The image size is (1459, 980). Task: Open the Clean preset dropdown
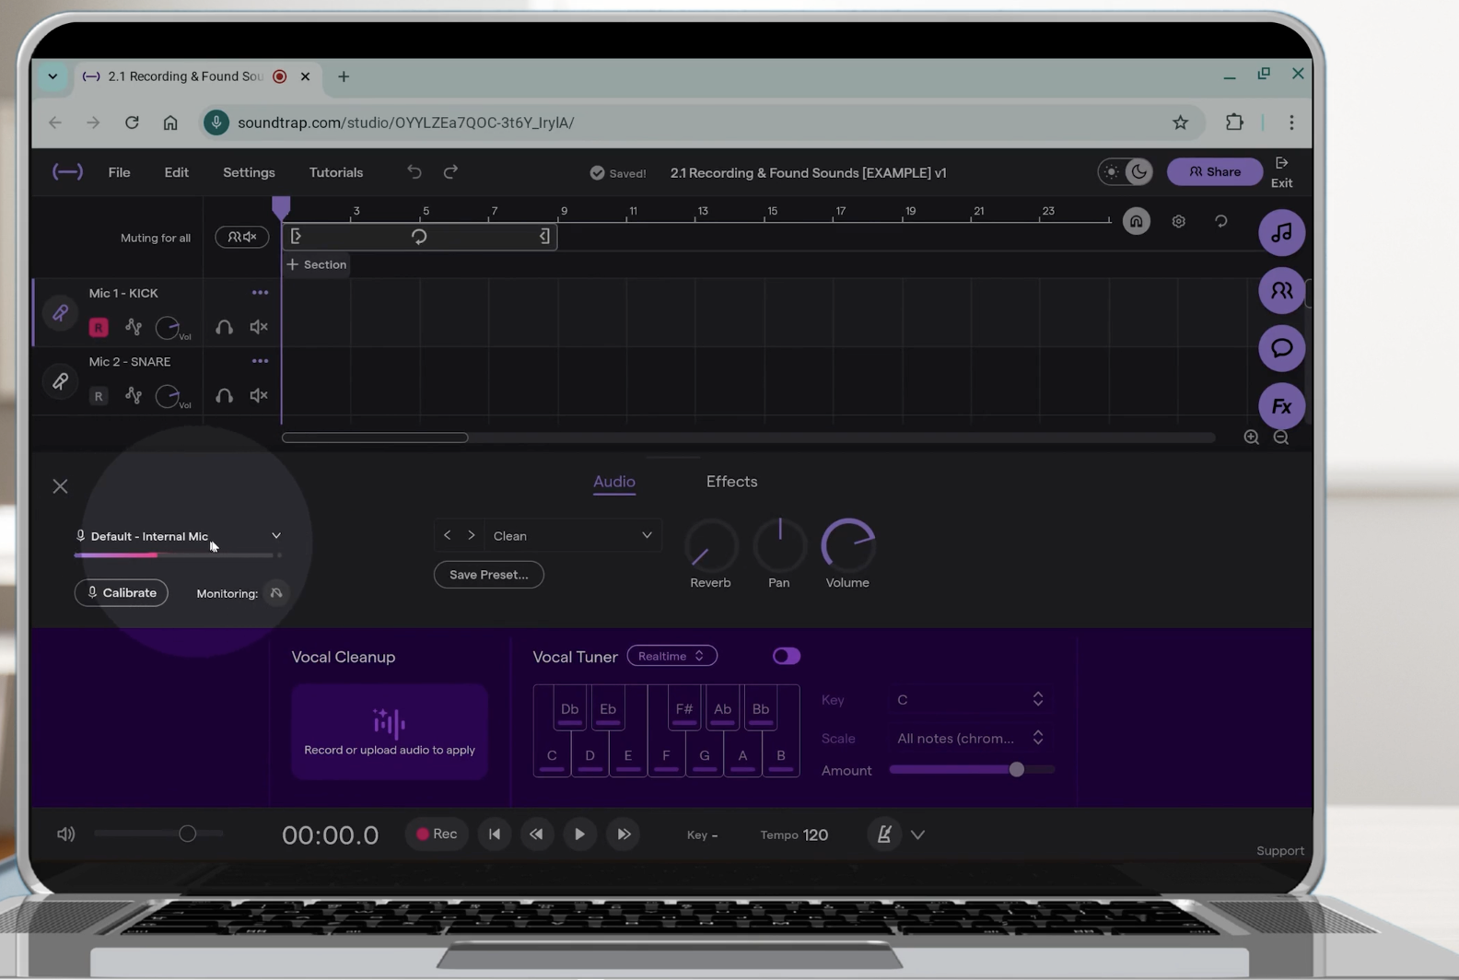(572, 536)
